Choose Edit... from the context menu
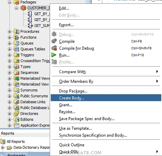 (106, 8)
